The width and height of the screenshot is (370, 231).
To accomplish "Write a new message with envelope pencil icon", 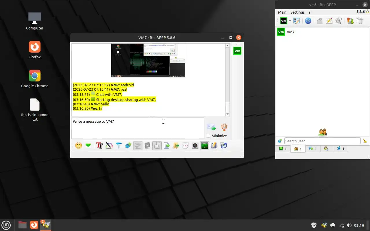I will point(329,21).
